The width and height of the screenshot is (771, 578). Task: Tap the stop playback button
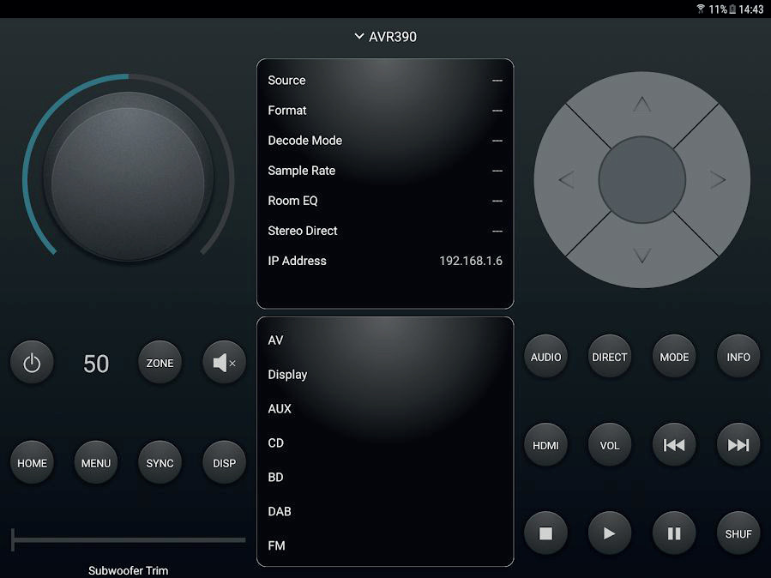545,533
